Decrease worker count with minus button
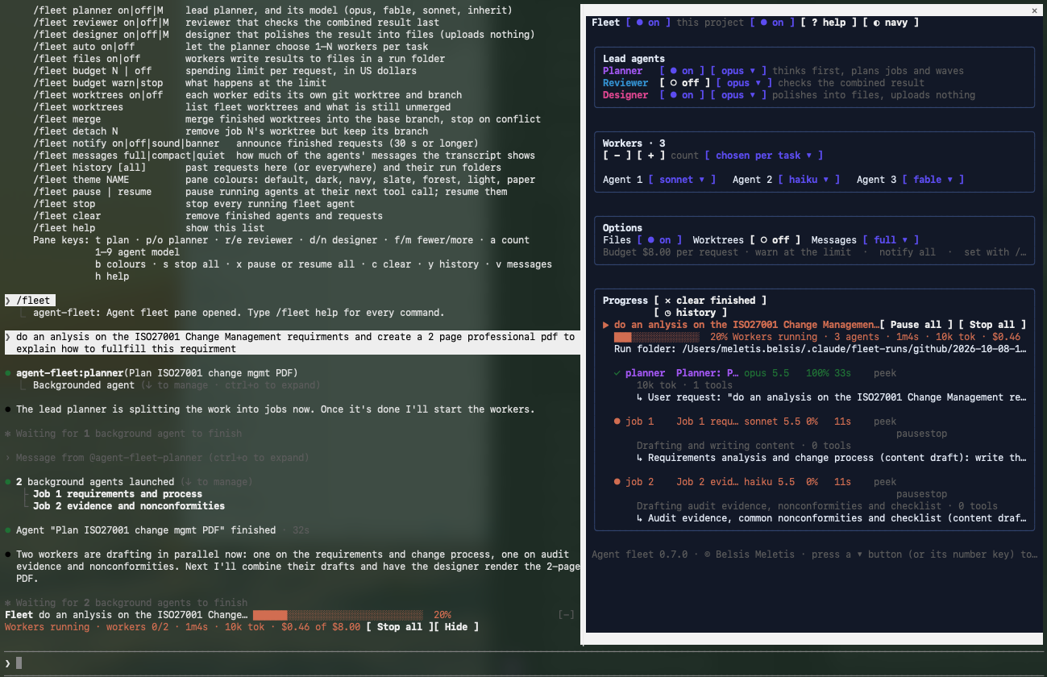Viewport: 1047px width, 677px height. 617,156
